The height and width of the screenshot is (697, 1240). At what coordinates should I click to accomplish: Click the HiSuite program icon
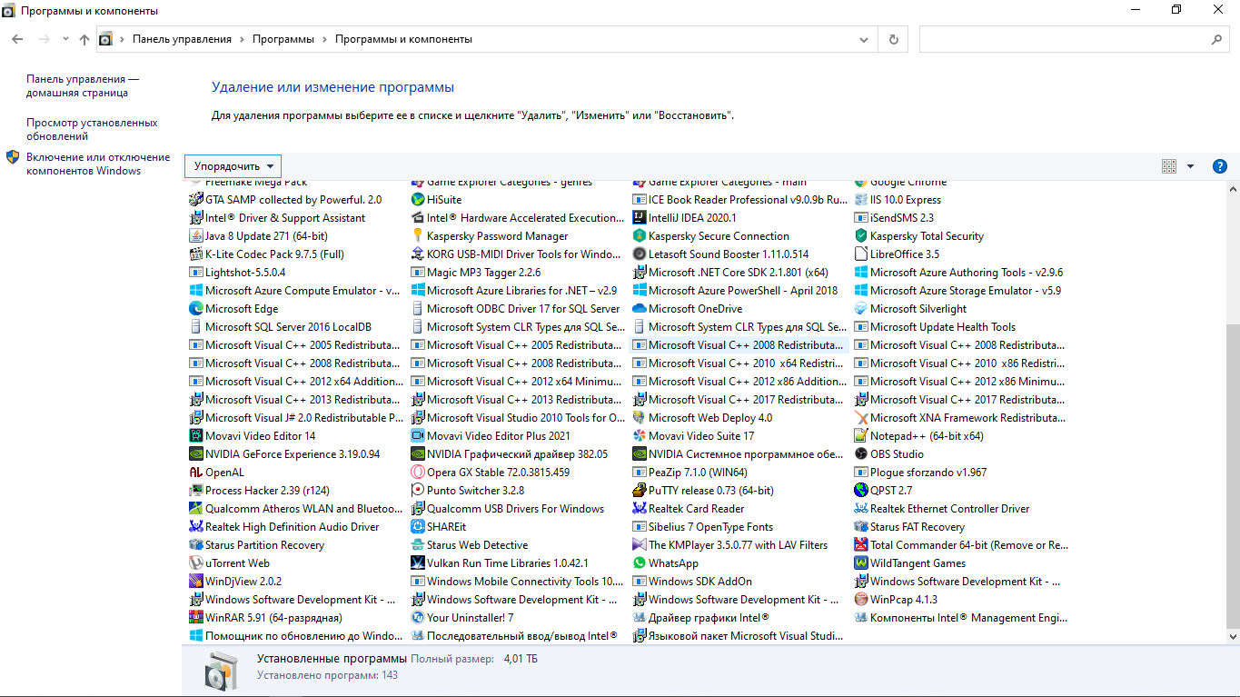click(x=418, y=200)
